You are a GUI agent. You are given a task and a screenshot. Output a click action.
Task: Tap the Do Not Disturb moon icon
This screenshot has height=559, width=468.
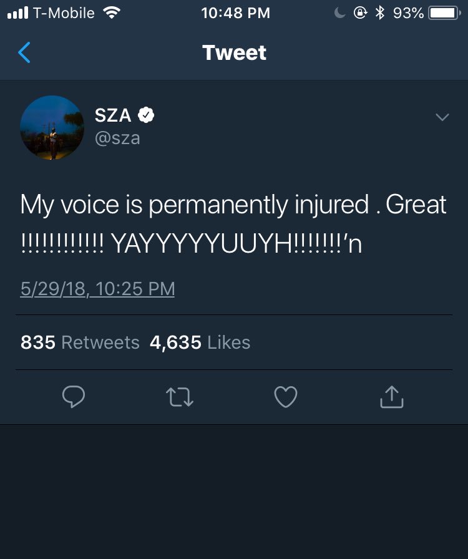coord(339,13)
